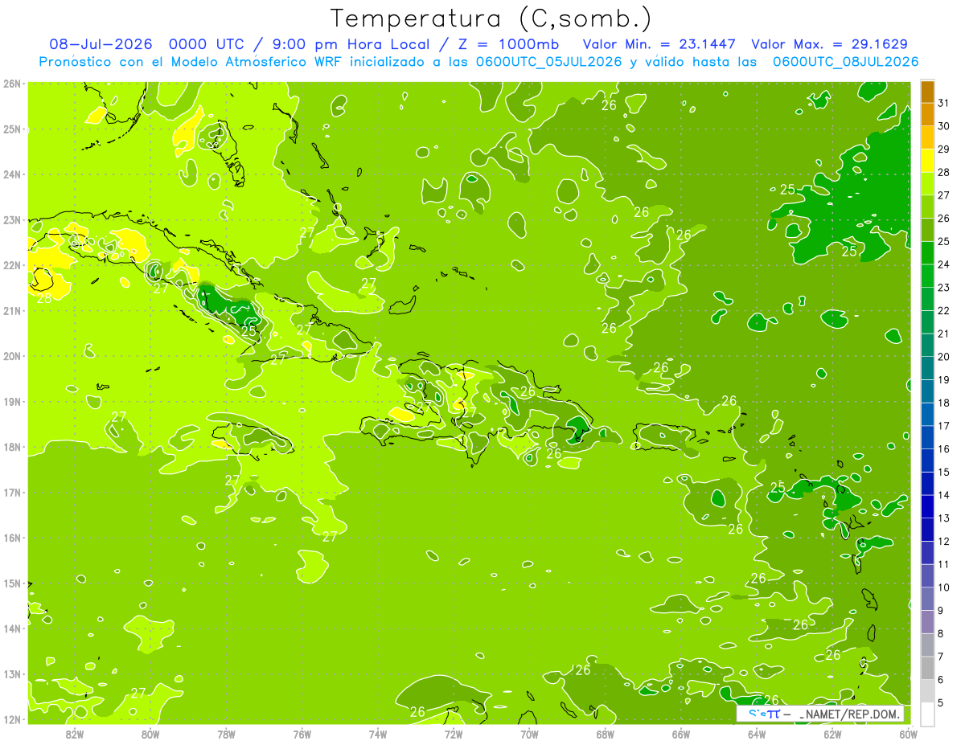This screenshot has height=745, width=965.
Task: Pick purple legend band between 9 and 10
Action: coord(927,598)
